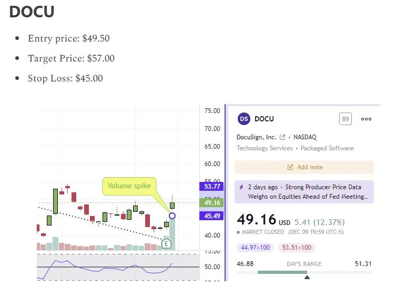Open the DocuSign, Inc. external link icon
This screenshot has width=406, height=297.
[x=282, y=137]
